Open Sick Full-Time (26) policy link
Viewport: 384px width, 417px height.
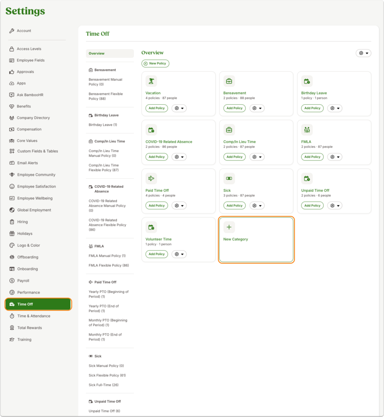104,385
